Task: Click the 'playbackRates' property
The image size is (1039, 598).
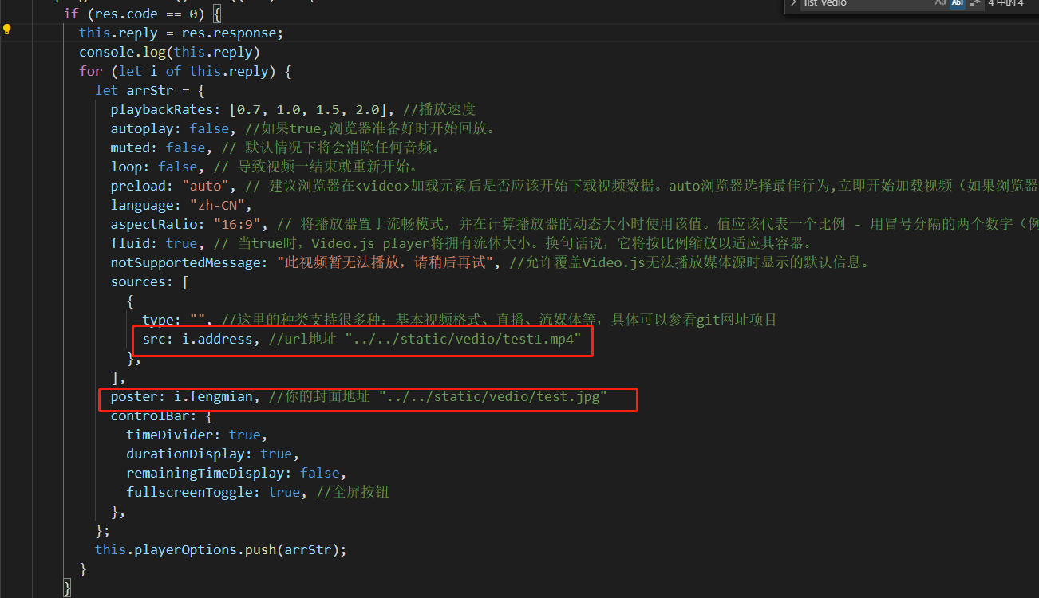Action: [x=162, y=109]
